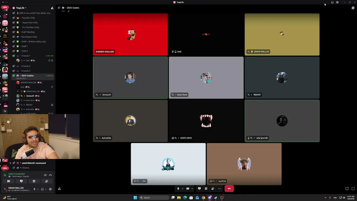357x201 pixels.
Task: Mute microphone in the user panel
Action: pyautogui.click(x=34, y=189)
